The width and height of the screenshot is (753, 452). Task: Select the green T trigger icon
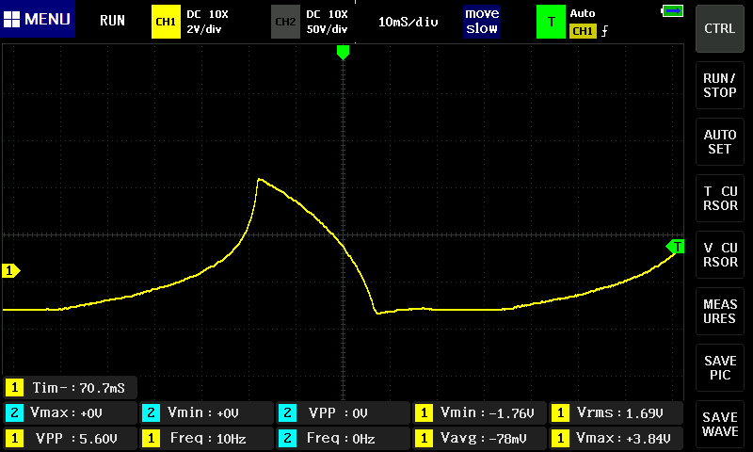550,22
